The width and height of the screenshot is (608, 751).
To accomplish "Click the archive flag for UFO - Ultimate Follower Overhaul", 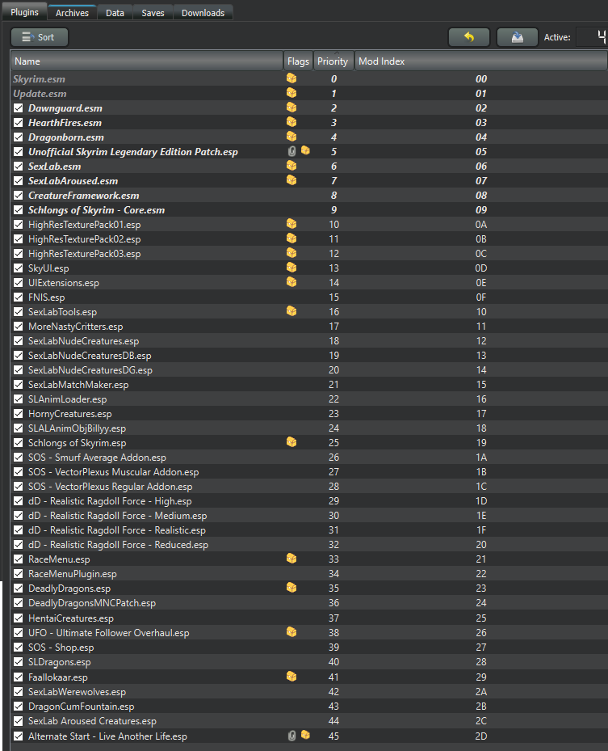I will coord(291,632).
